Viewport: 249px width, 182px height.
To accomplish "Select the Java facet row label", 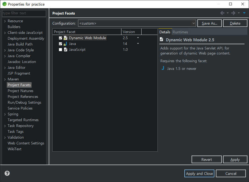I will (x=73, y=44).
